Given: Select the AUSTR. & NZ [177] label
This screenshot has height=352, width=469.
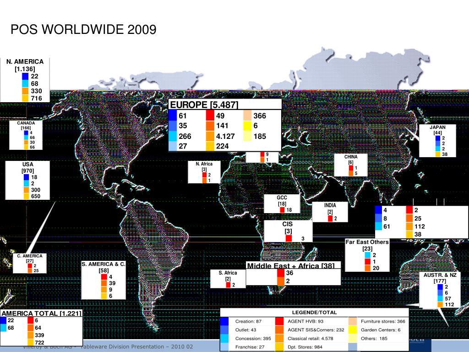Looking at the screenshot, I should tap(440, 278).
